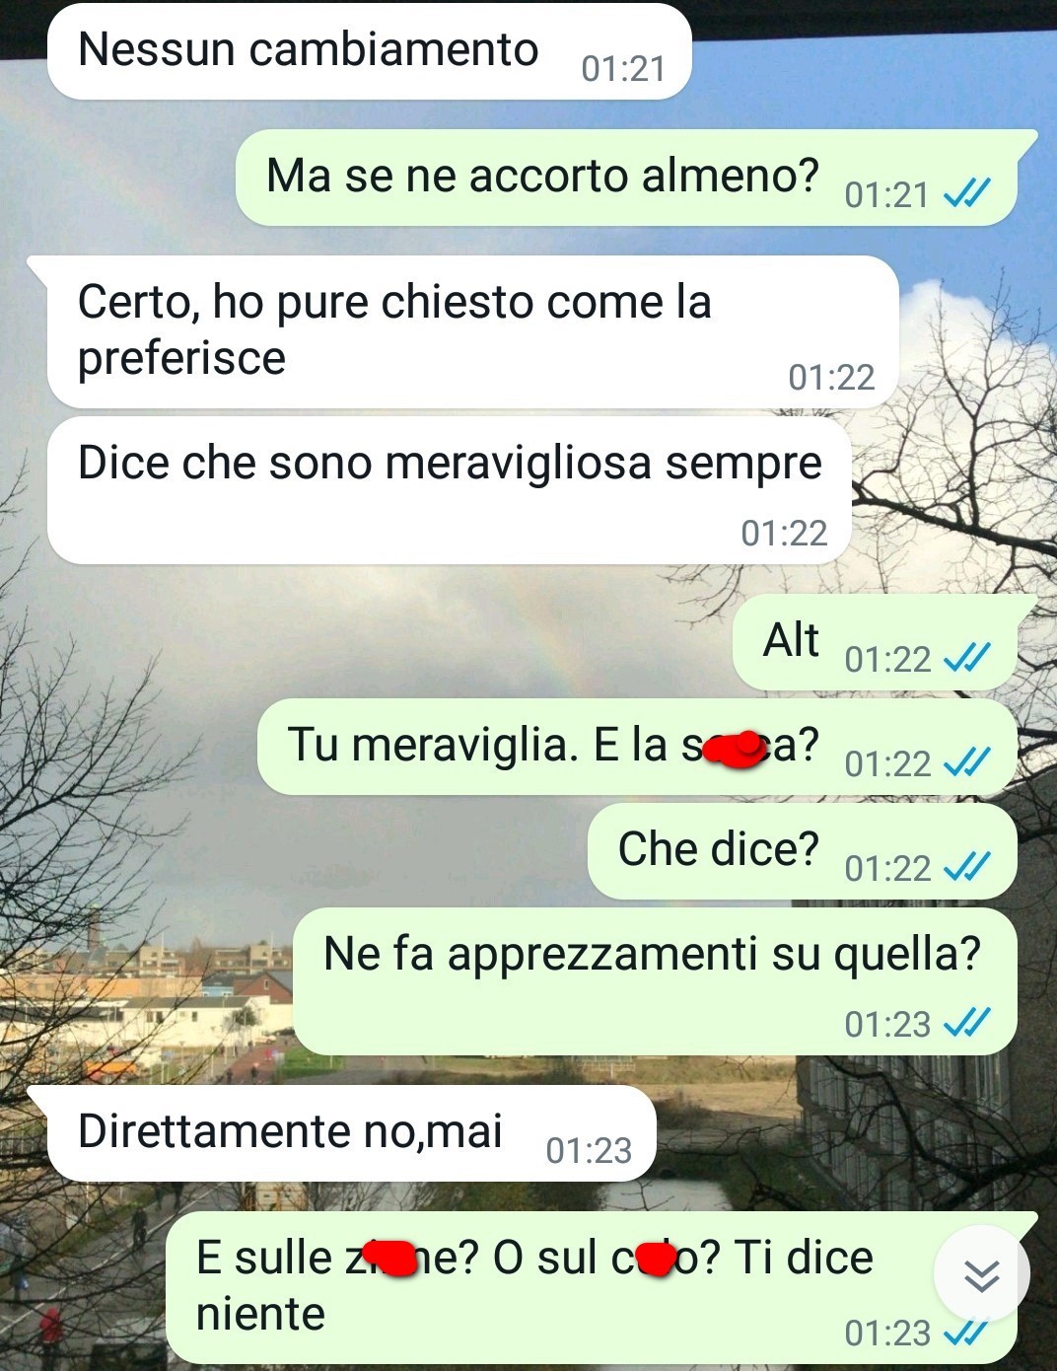This screenshot has width=1057, height=1371.
Task: Tap 'Dice che sono meravigliosa sempre' message
Action: (x=450, y=490)
